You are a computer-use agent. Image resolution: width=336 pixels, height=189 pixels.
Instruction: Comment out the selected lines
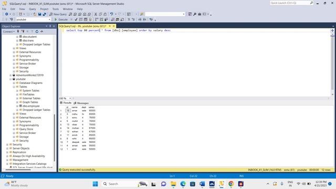pos(129,19)
